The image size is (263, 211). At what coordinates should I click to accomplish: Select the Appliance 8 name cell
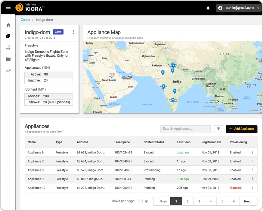36,170
